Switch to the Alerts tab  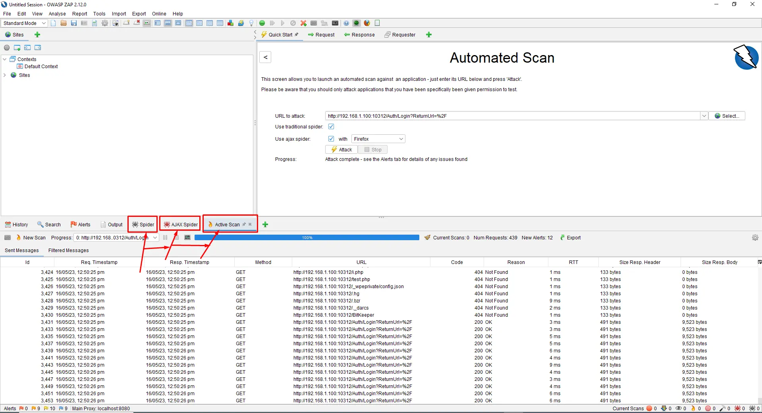coord(81,225)
